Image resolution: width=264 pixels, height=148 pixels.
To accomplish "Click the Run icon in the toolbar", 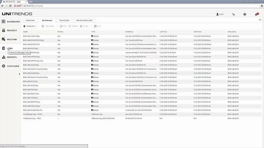I will coord(95,26).
